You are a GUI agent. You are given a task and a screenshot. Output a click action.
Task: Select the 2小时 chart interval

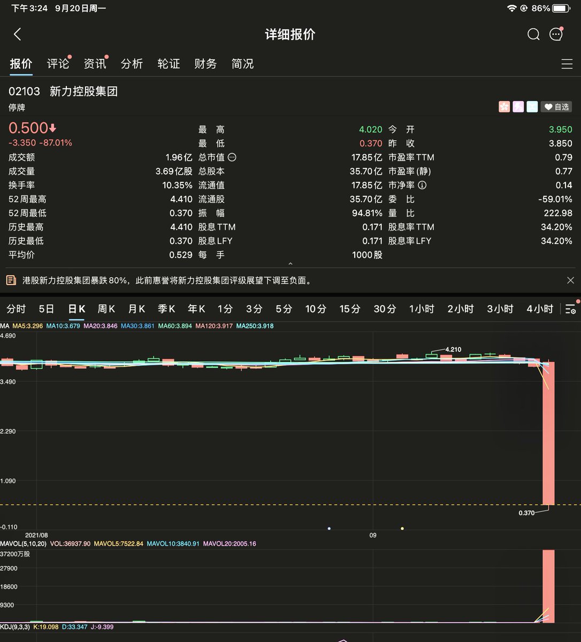[x=461, y=309]
